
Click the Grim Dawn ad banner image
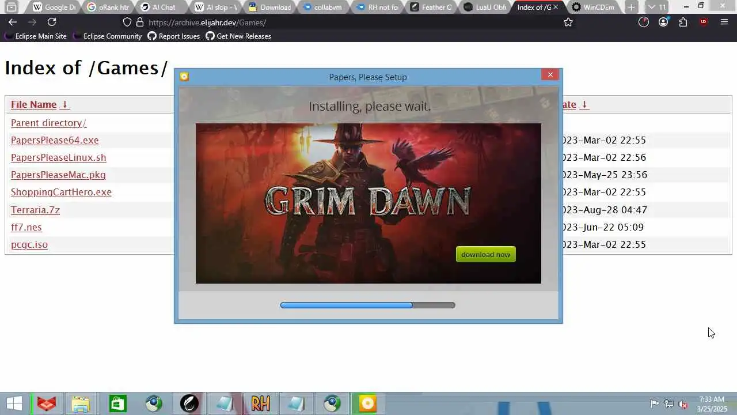368,203
